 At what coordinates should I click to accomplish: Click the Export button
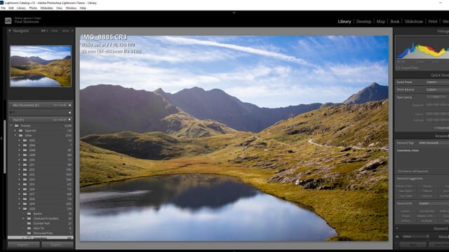pos(57,244)
